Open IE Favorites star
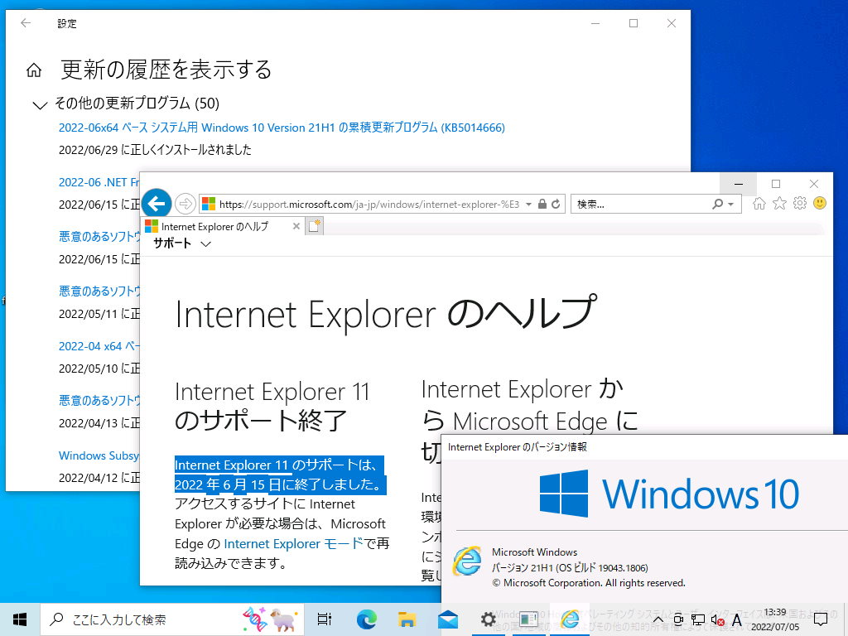This screenshot has width=848, height=636. (x=779, y=204)
